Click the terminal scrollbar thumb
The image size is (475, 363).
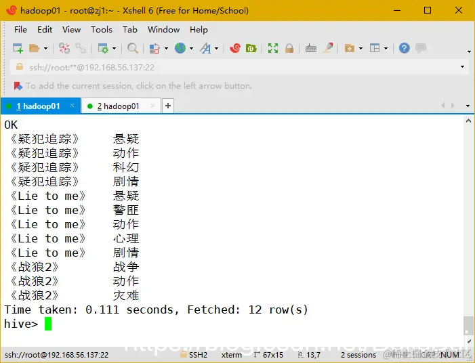pyautogui.click(x=468, y=325)
